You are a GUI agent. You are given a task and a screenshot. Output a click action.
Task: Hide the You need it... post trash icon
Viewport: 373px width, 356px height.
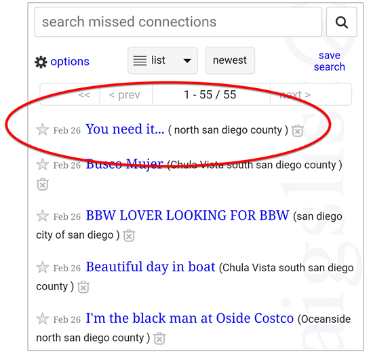tap(297, 131)
